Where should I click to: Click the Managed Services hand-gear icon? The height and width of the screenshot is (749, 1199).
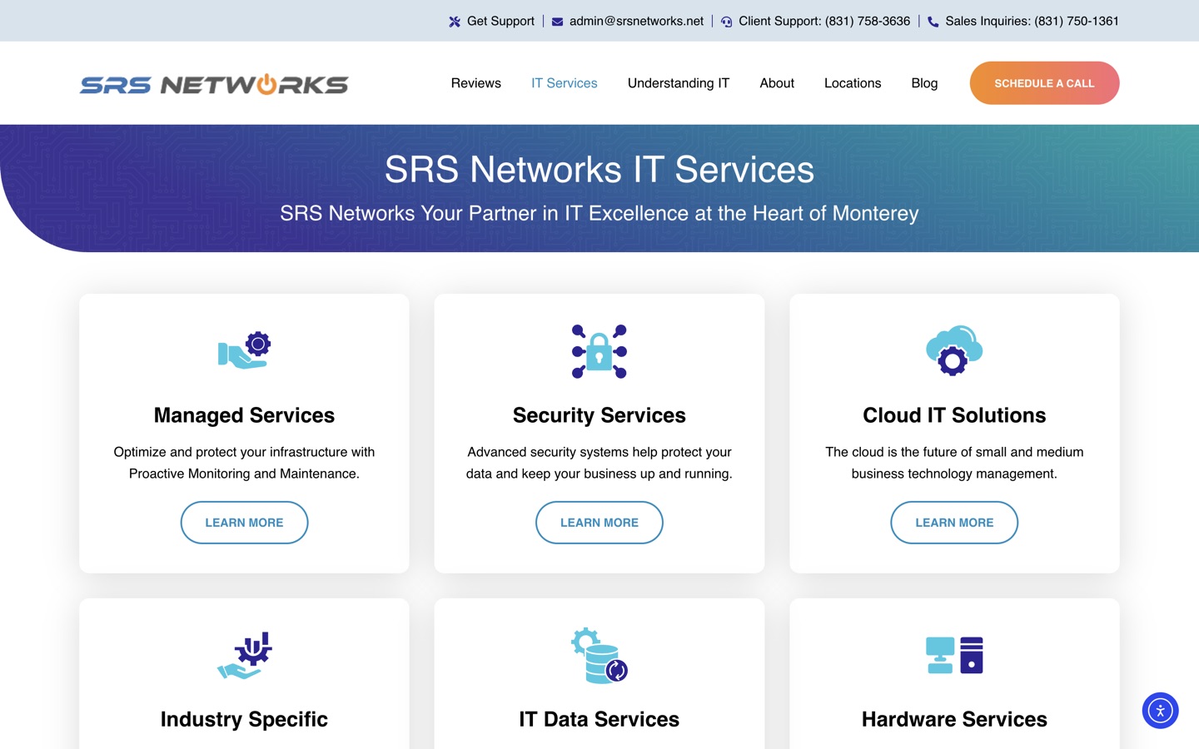tap(244, 350)
